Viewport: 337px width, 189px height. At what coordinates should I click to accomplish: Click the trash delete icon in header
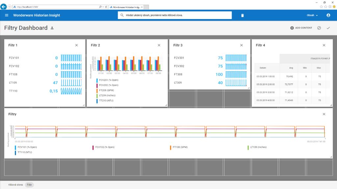pos(243,15)
